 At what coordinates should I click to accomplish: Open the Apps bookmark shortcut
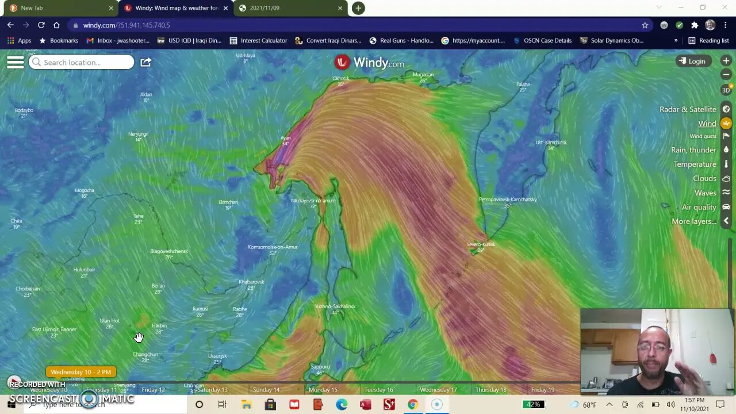click(x=19, y=41)
